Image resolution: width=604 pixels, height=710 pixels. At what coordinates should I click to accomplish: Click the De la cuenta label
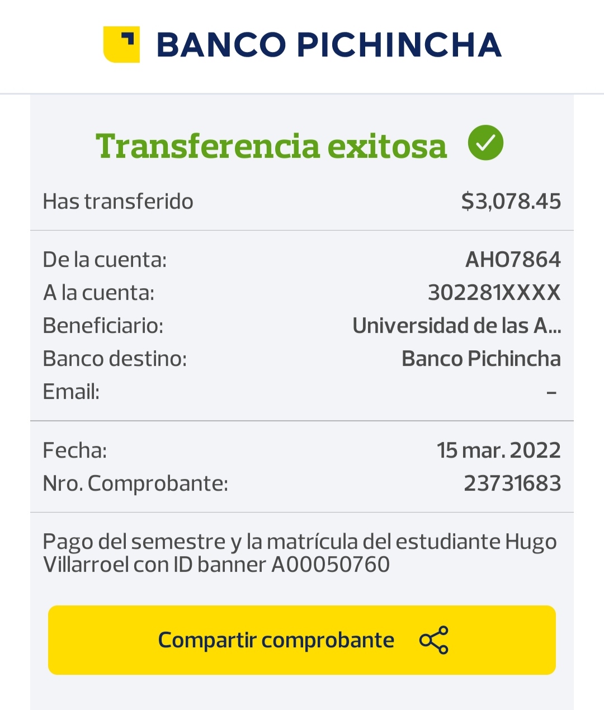point(105,260)
